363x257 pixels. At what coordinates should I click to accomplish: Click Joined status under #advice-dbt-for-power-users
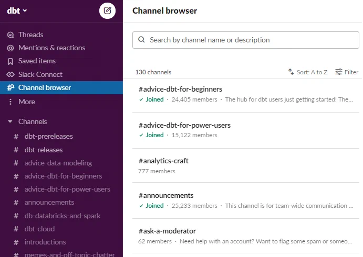pos(151,135)
